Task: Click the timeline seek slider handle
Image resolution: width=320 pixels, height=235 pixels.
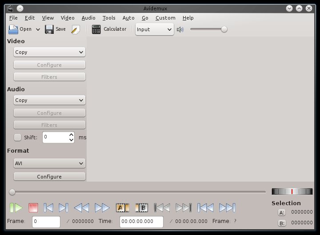Action: click(x=12, y=192)
